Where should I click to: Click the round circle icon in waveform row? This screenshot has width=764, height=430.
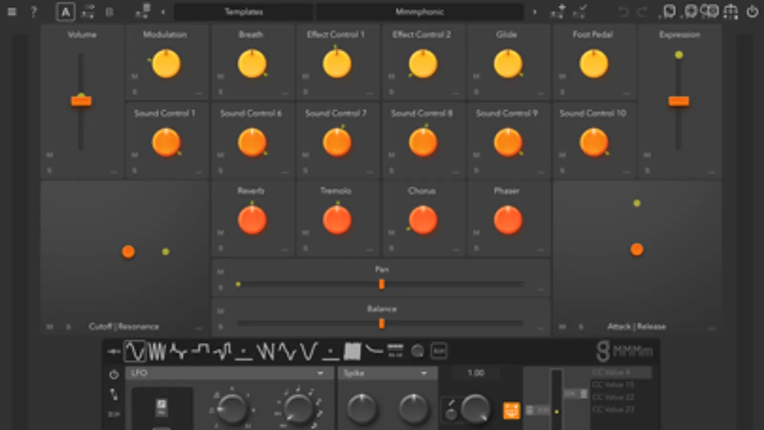[418, 352]
